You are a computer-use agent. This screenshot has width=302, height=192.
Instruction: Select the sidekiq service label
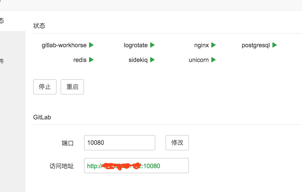click(x=138, y=60)
